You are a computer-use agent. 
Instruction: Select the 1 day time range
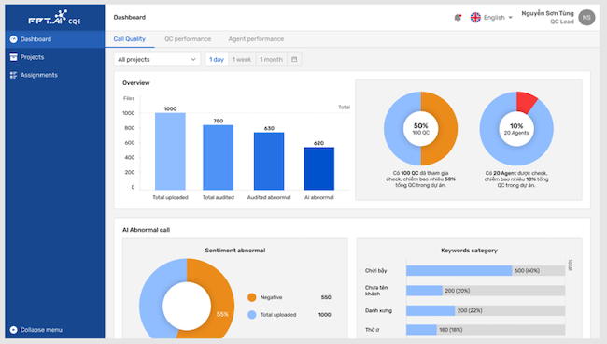click(217, 59)
